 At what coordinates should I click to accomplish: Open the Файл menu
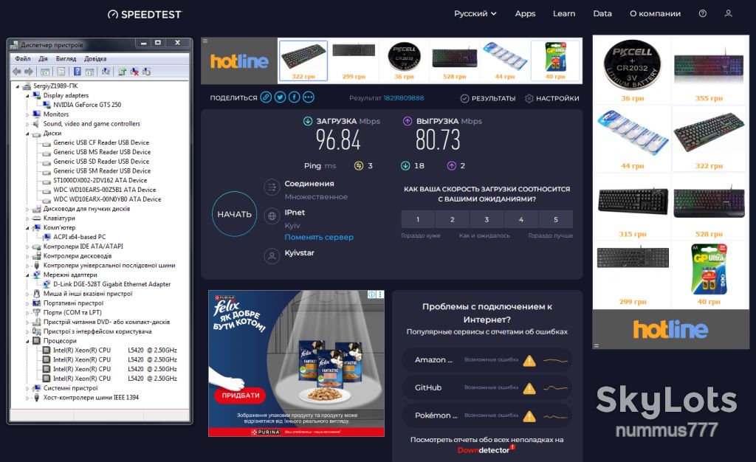pyautogui.click(x=23, y=59)
